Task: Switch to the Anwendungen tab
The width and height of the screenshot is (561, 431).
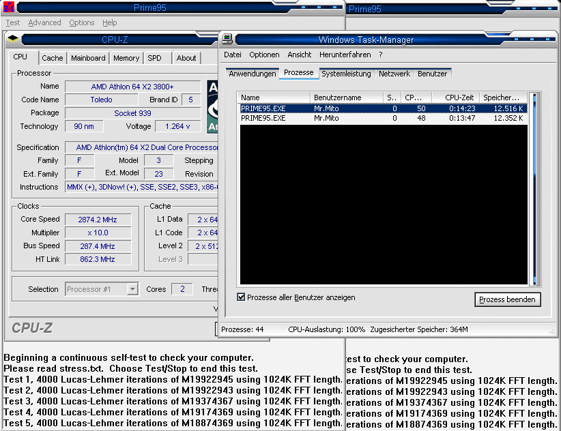Action: click(253, 74)
